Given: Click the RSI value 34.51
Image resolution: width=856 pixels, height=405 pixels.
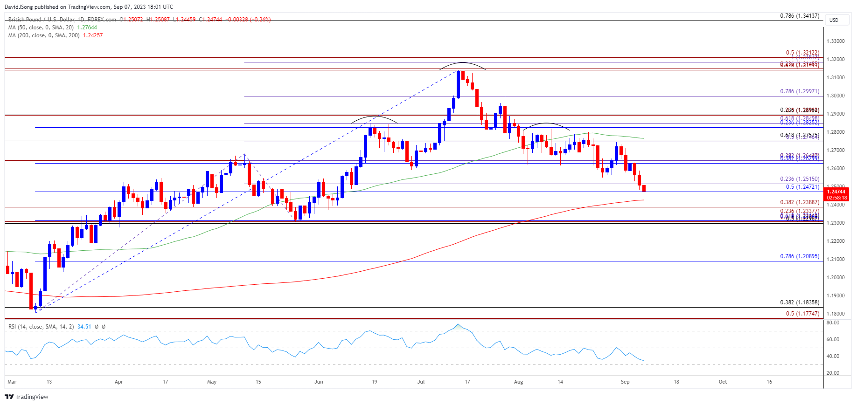Looking at the screenshot, I should [84, 327].
